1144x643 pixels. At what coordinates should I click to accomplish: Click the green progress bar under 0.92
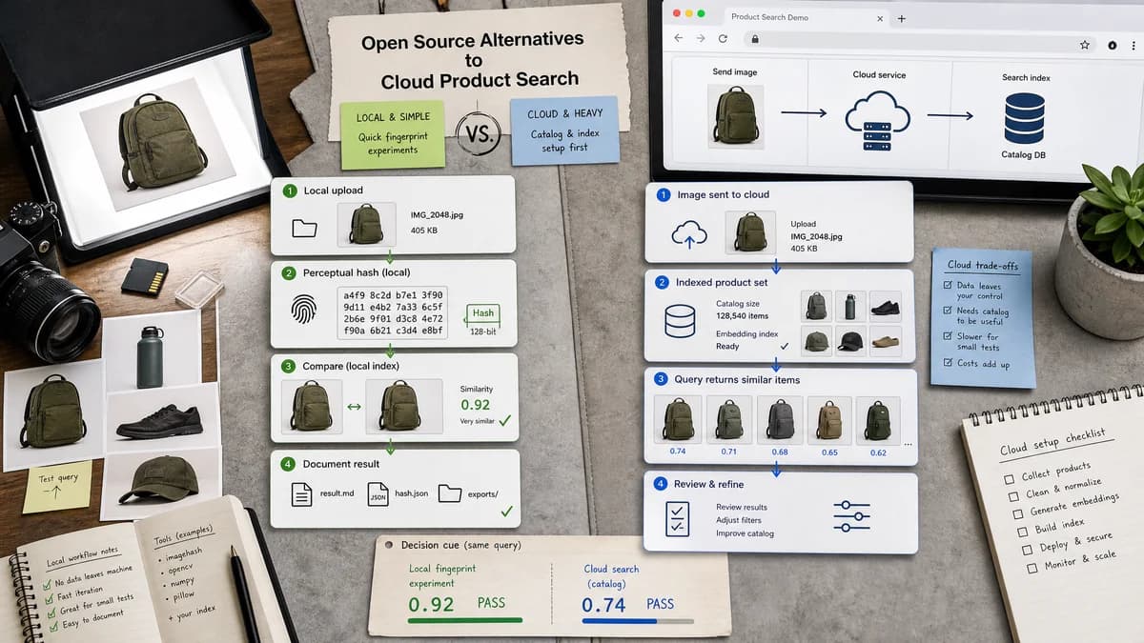(465, 620)
